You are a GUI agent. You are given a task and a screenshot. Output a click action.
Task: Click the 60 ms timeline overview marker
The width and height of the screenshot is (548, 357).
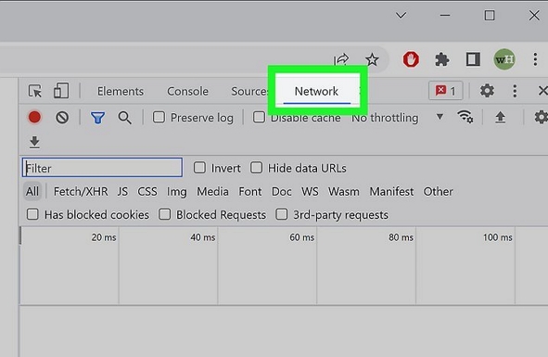coord(301,237)
